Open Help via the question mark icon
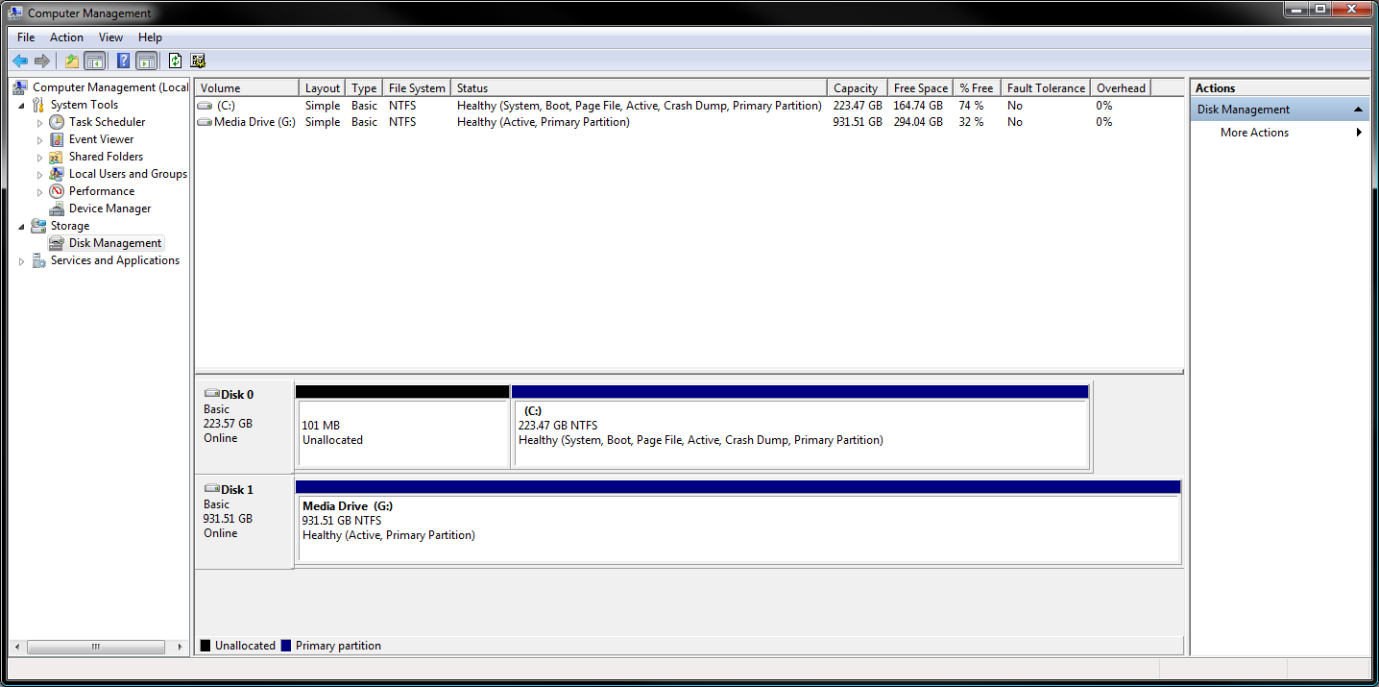This screenshot has height=687, width=1379. pyautogui.click(x=123, y=61)
